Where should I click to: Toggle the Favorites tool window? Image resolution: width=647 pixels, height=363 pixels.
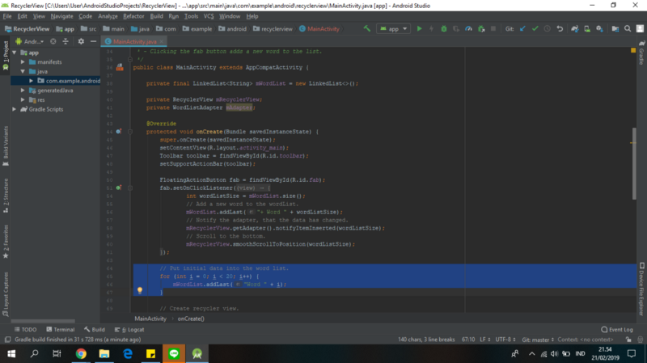pyautogui.click(x=6, y=242)
